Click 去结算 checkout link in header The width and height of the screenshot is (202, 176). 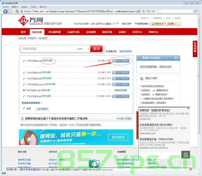coord(172,24)
